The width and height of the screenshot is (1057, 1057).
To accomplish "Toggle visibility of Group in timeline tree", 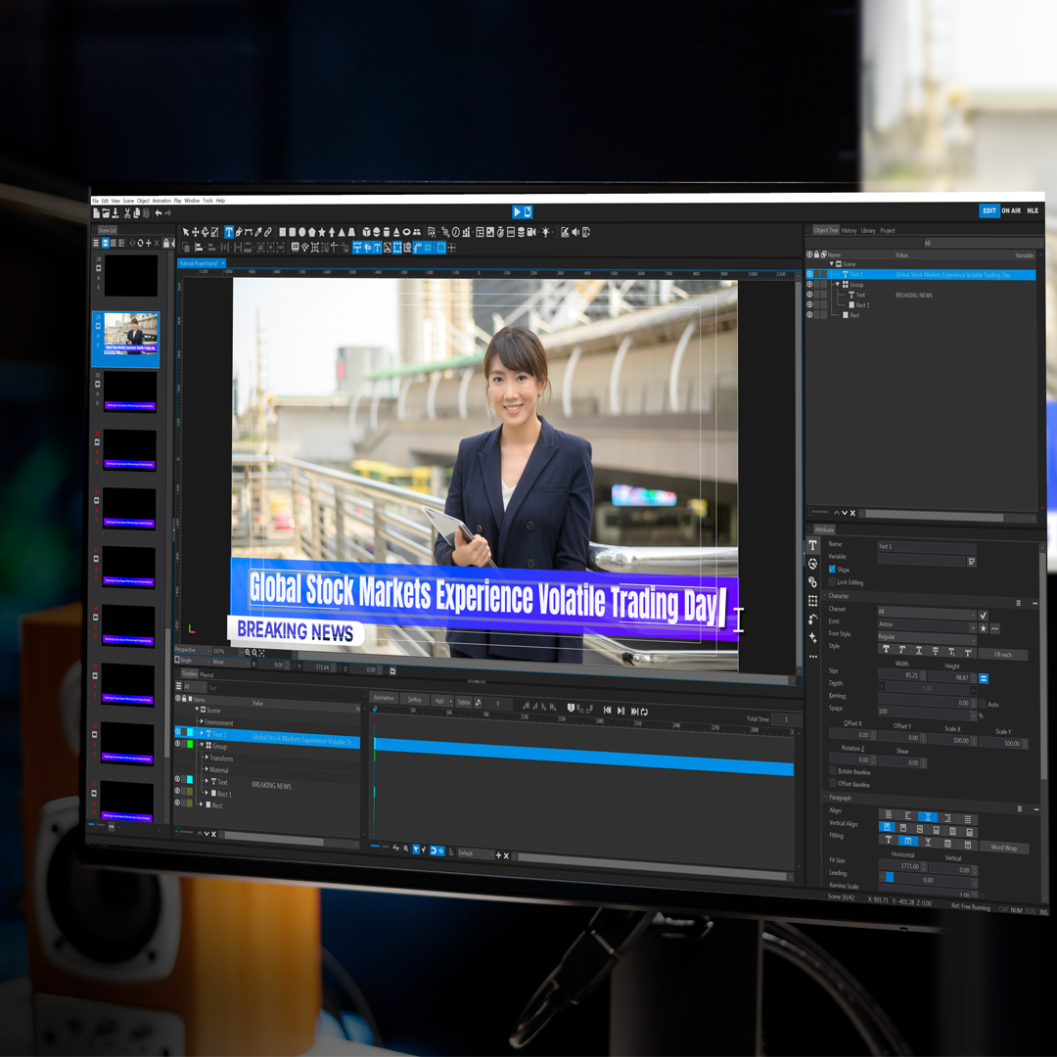I will pos(177,744).
